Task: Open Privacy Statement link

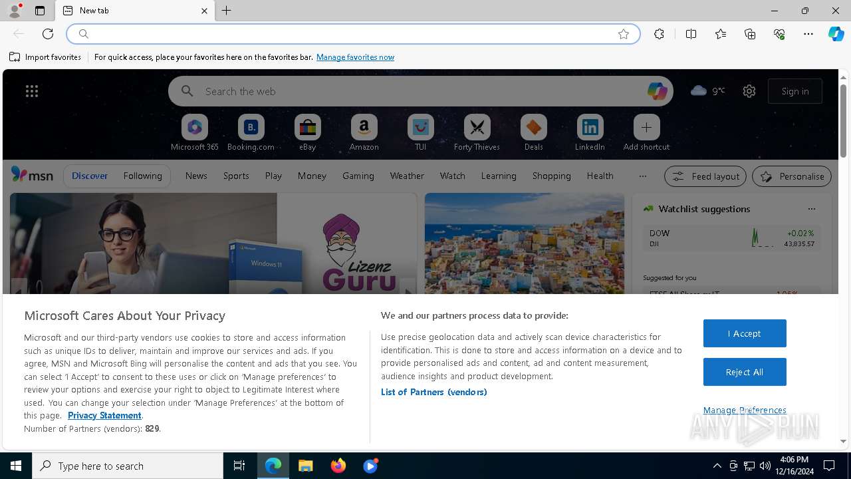Action: coord(104,415)
